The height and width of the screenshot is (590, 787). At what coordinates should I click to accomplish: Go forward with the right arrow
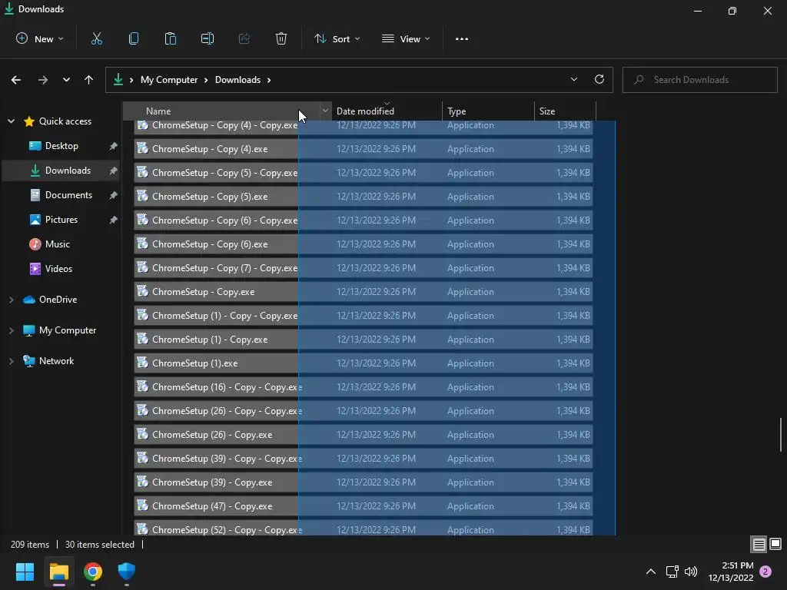tap(43, 80)
